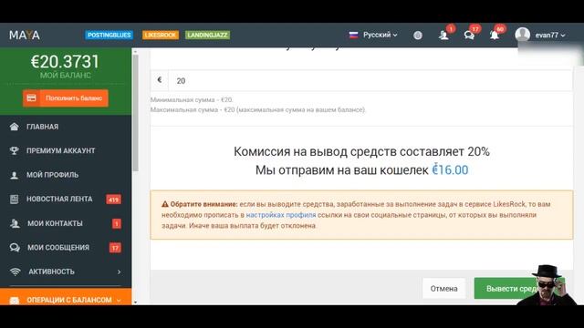The image size is (584, 328).
Task: Click the contacts icon in sidebar
Action: (x=15, y=223)
